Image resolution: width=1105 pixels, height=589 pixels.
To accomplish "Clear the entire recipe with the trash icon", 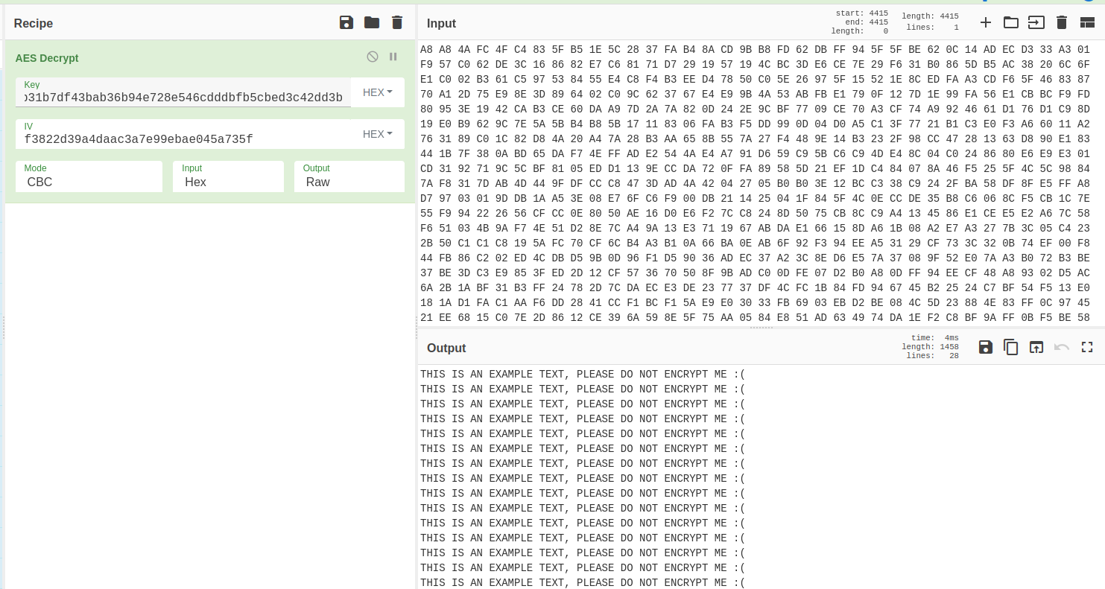I will (396, 22).
